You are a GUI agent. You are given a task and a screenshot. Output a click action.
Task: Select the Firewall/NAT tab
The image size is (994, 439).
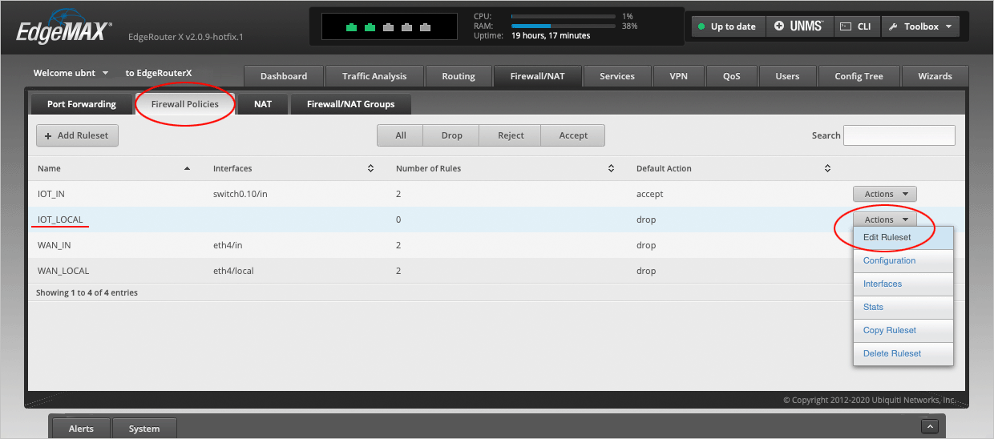(x=538, y=76)
